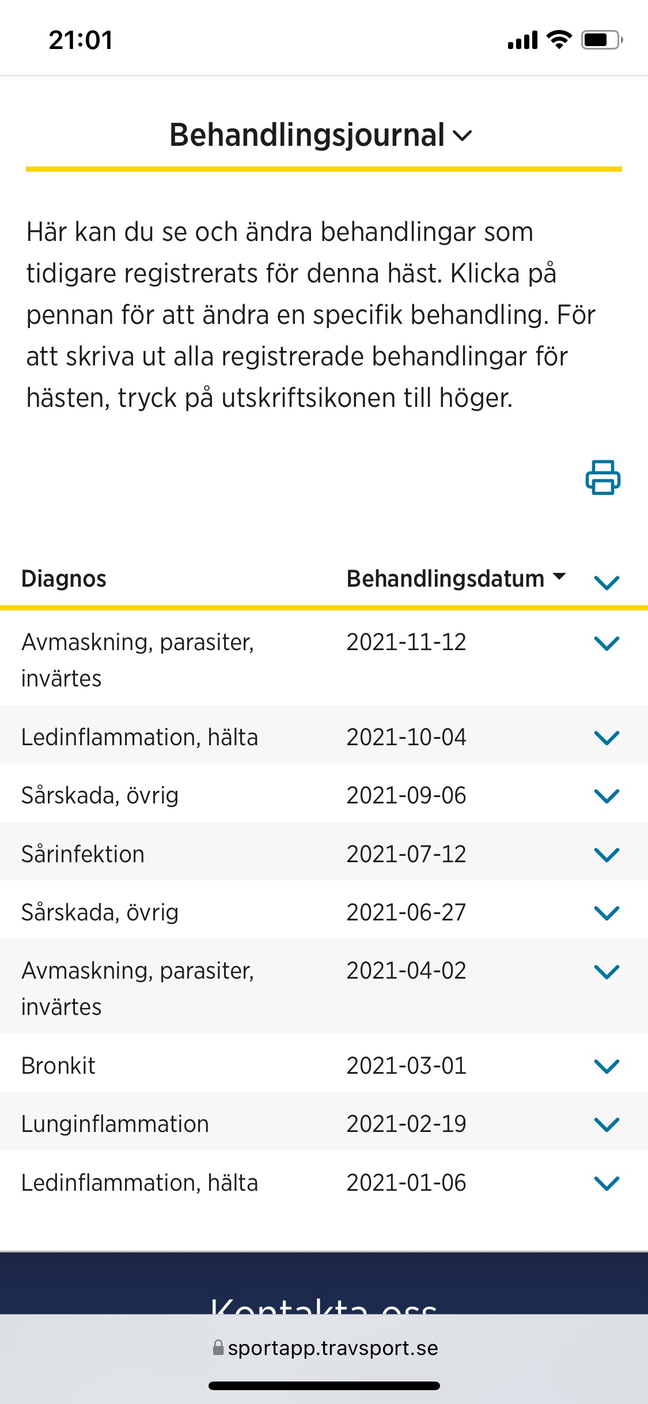Expand the Bronkit treatment row
The width and height of the screenshot is (648, 1404).
(607, 1066)
